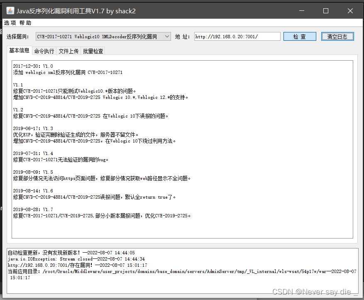Viewport: 364px width, 300px height.
Task: Select the 基本信息 tab
Action: (x=19, y=51)
